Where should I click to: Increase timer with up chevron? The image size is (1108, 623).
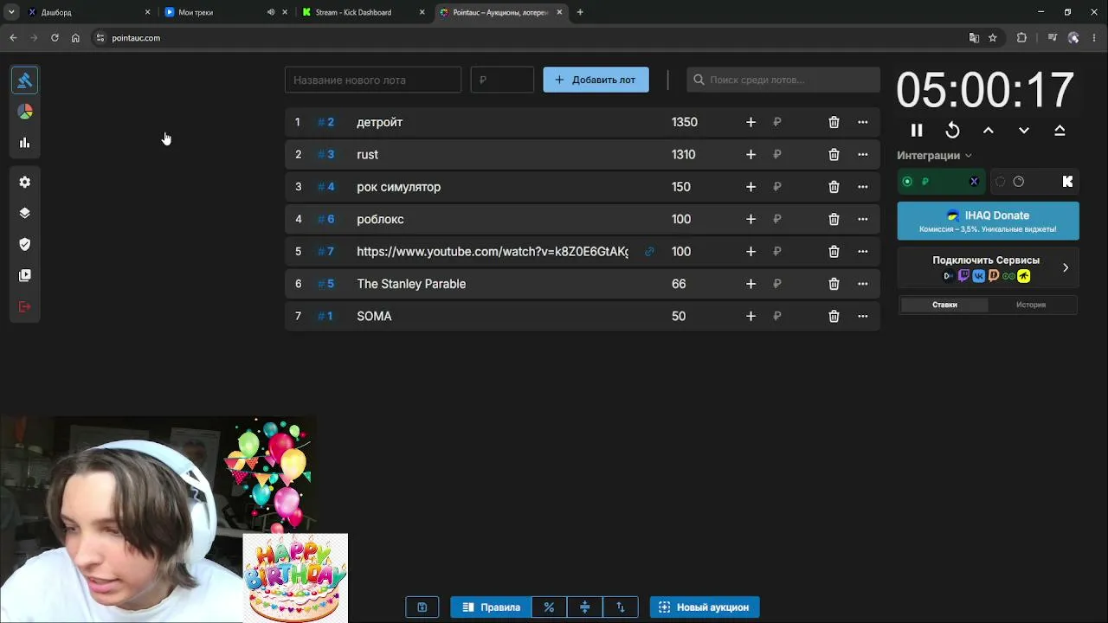coord(988,131)
